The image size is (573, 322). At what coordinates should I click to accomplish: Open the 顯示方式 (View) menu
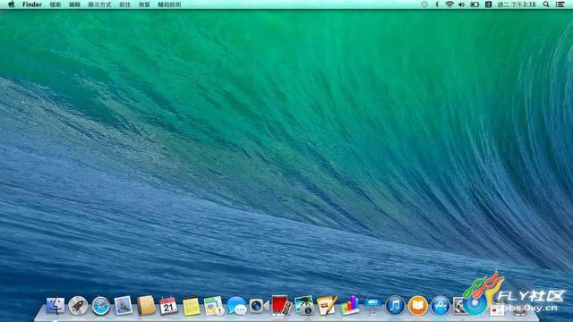tap(99, 4)
